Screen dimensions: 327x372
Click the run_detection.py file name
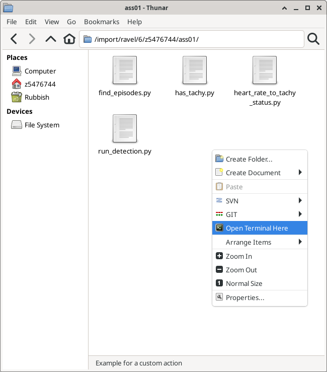125,151
